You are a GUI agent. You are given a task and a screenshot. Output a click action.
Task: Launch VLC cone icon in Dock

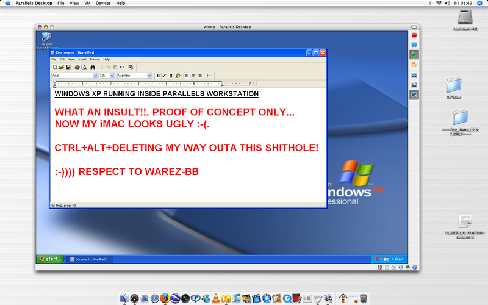point(215,298)
